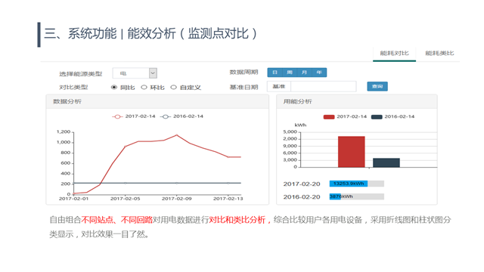484x272 pixels.
Task: Toggle the dark 2016-02-14 bar legend
Action: 392,116
